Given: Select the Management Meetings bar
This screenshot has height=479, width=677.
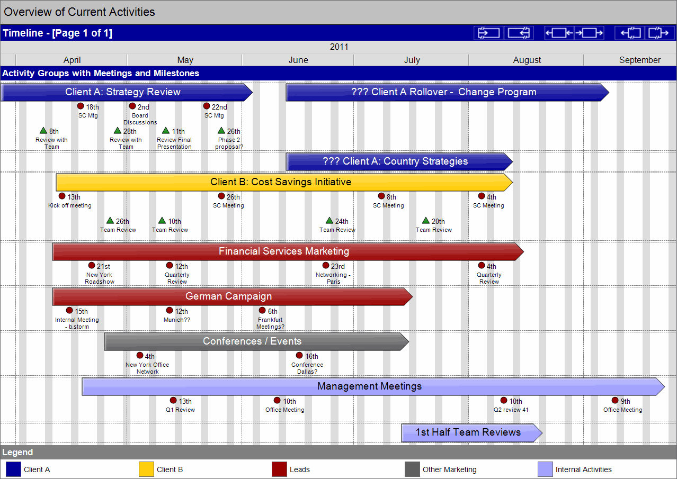Looking at the screenshot, I should coord(373,386).
